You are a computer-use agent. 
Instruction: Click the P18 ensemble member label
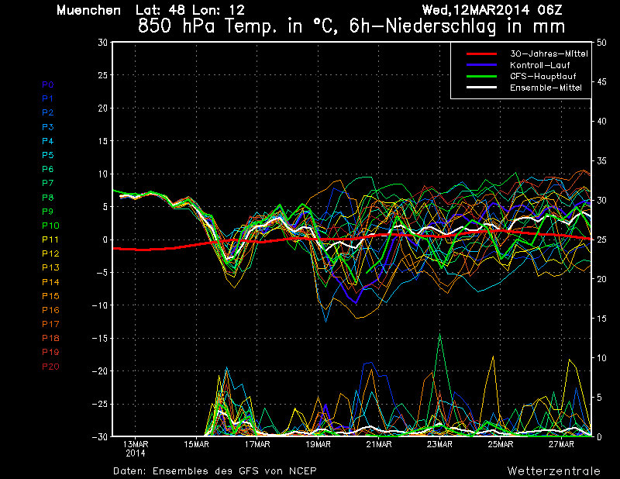click(50, 338)
